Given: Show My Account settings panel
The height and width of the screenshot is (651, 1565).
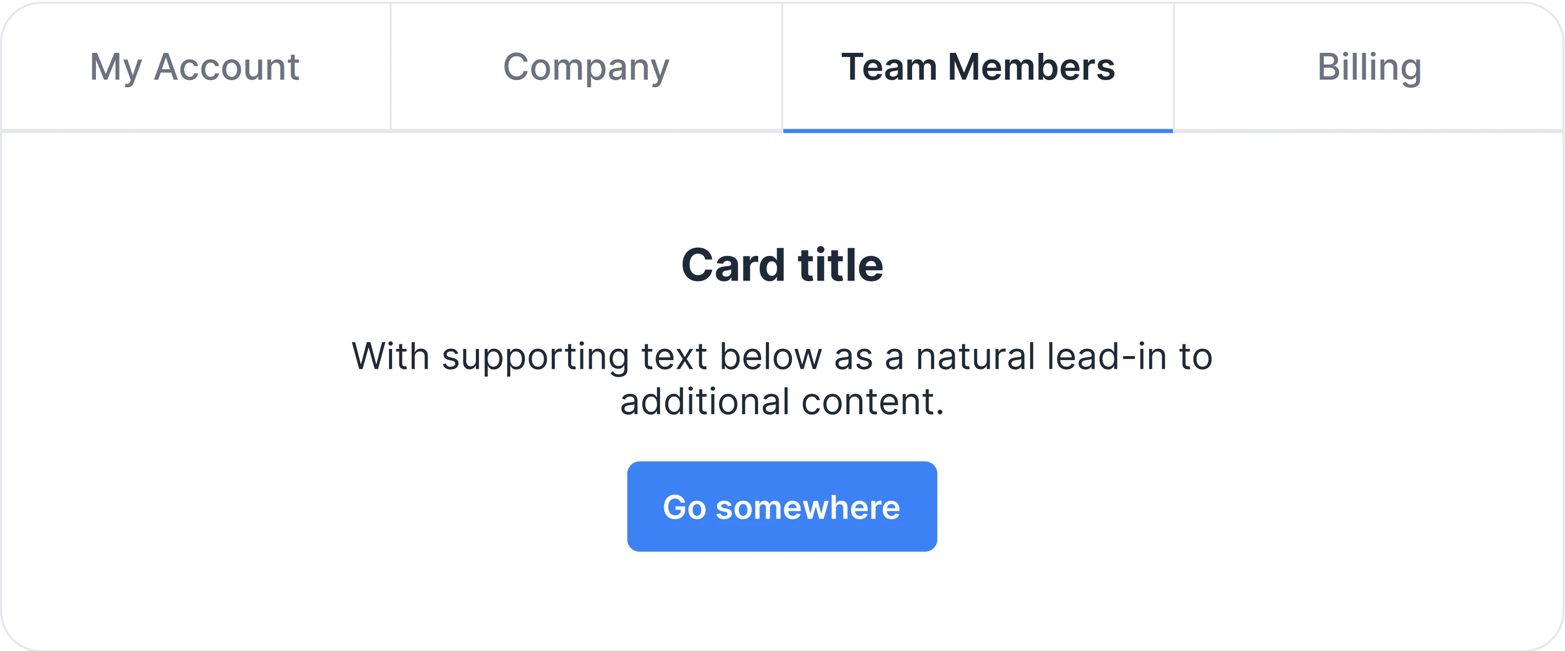Looking at the screenshot, I should (195, 67).
